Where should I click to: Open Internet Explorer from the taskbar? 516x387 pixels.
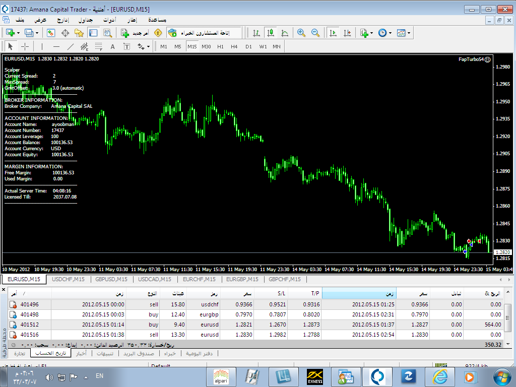click(440, 377)
